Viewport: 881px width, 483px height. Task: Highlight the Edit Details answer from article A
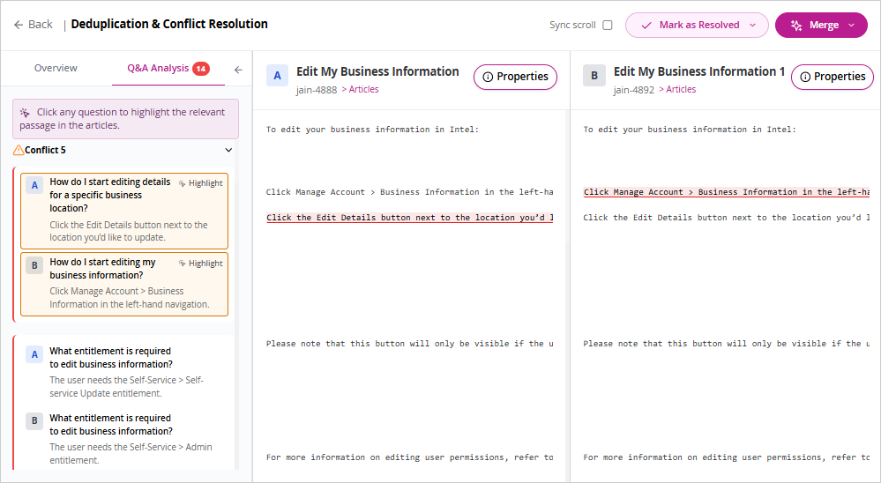(x=200, y=183)
